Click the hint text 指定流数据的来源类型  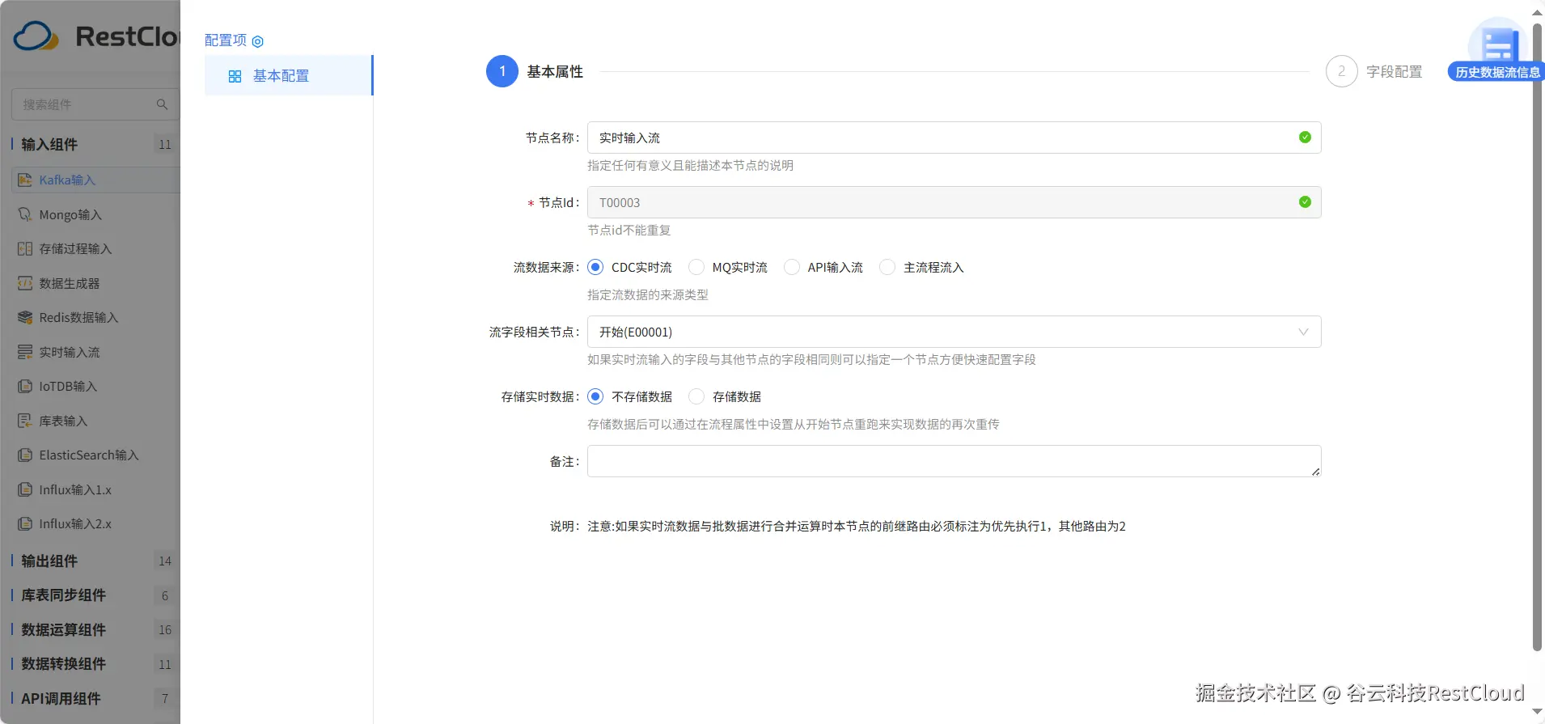pos(648,294)
